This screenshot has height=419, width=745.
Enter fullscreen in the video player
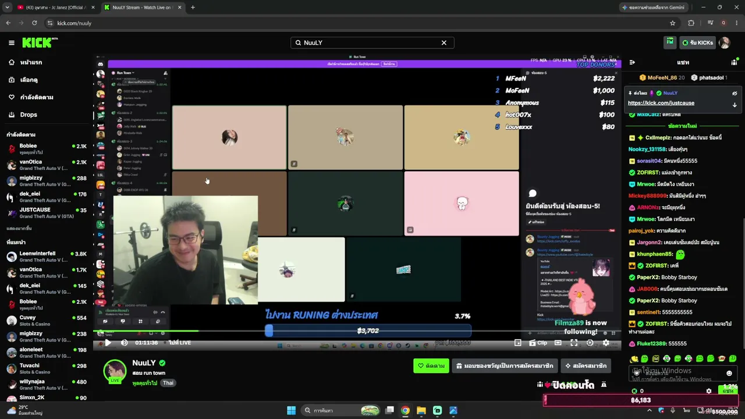point(574,343)
